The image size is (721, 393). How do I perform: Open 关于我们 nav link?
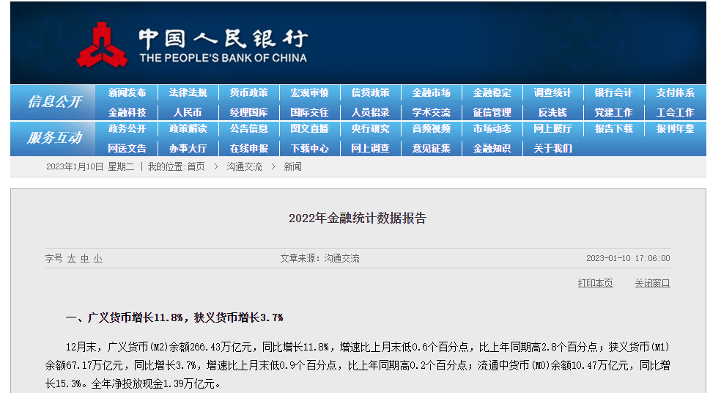[552, 148]
